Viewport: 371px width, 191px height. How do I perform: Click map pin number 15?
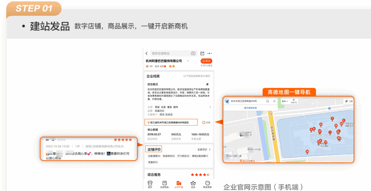pyautogui.click(x=321, y=125)
